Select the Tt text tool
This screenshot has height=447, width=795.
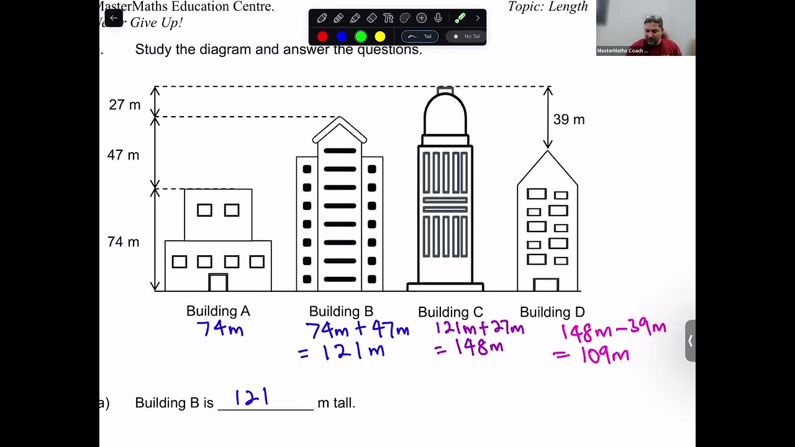[388, 18]
